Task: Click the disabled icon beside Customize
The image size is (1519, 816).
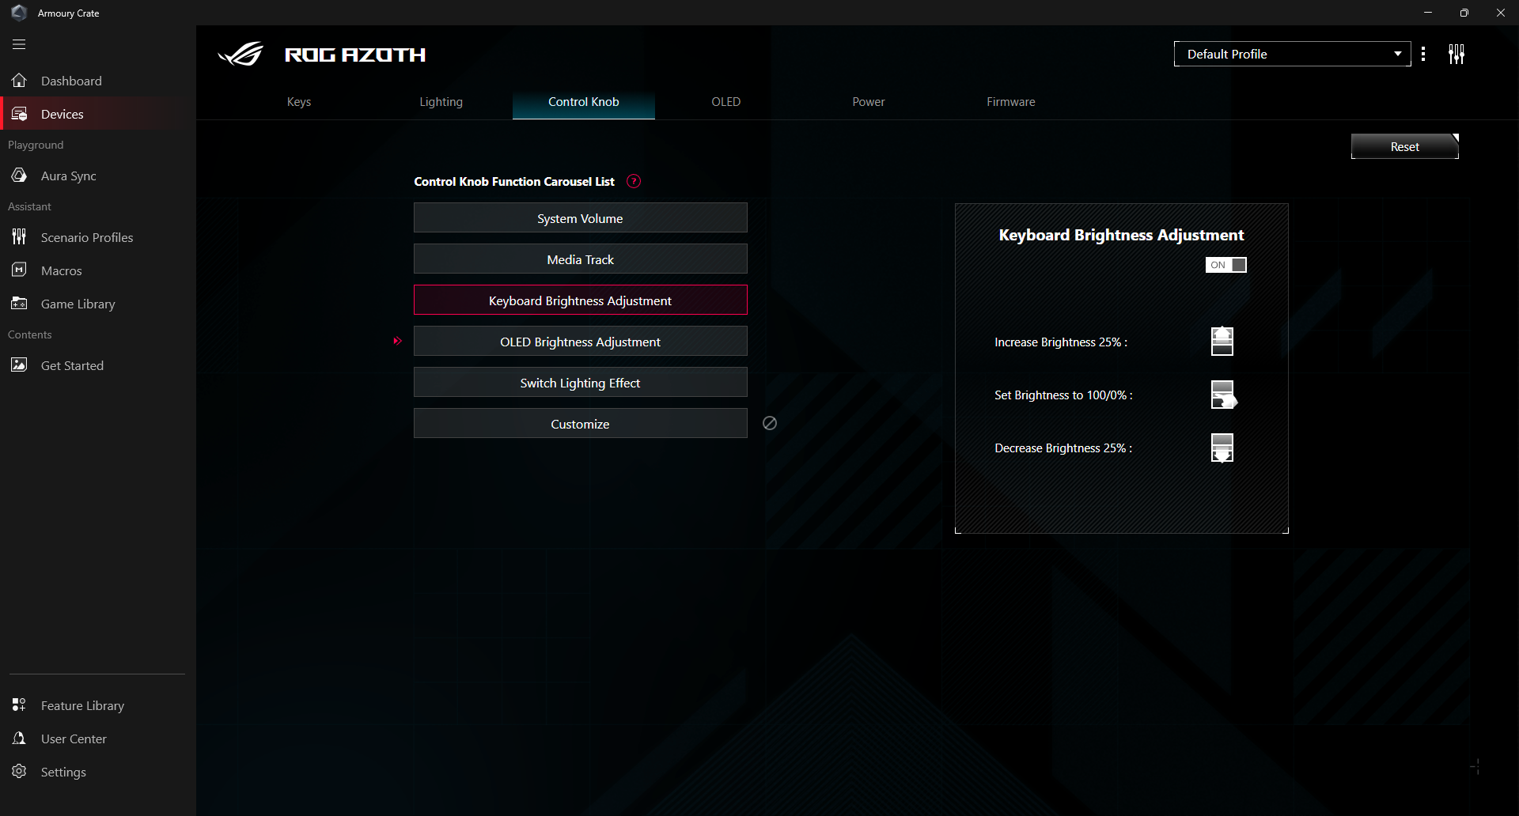Action: coord(770,423)
